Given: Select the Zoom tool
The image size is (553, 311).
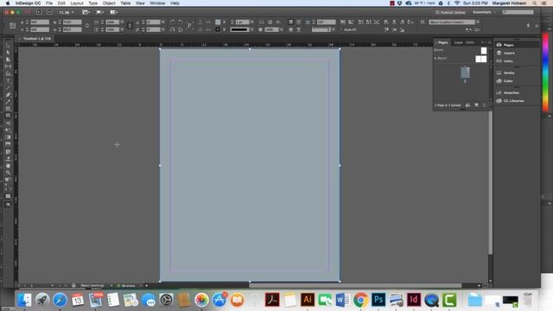Looking at the screenshot, I should (x=8, y=173).
